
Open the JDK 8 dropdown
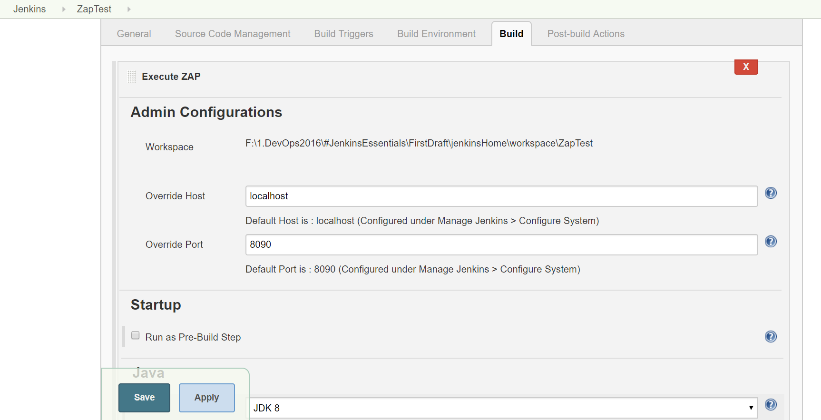503,408
